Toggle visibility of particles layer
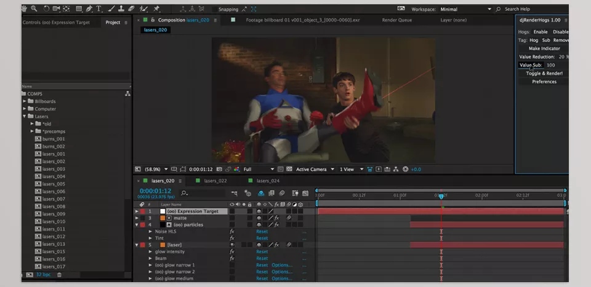Viewport: 591px width, 287px height. (x=232, y=225)
